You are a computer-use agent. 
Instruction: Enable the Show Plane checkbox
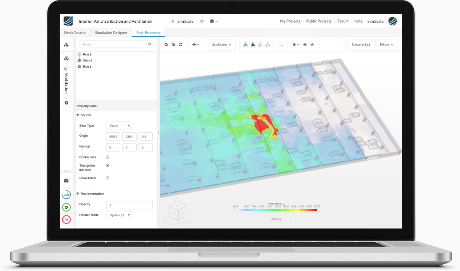tap(108, 178)
